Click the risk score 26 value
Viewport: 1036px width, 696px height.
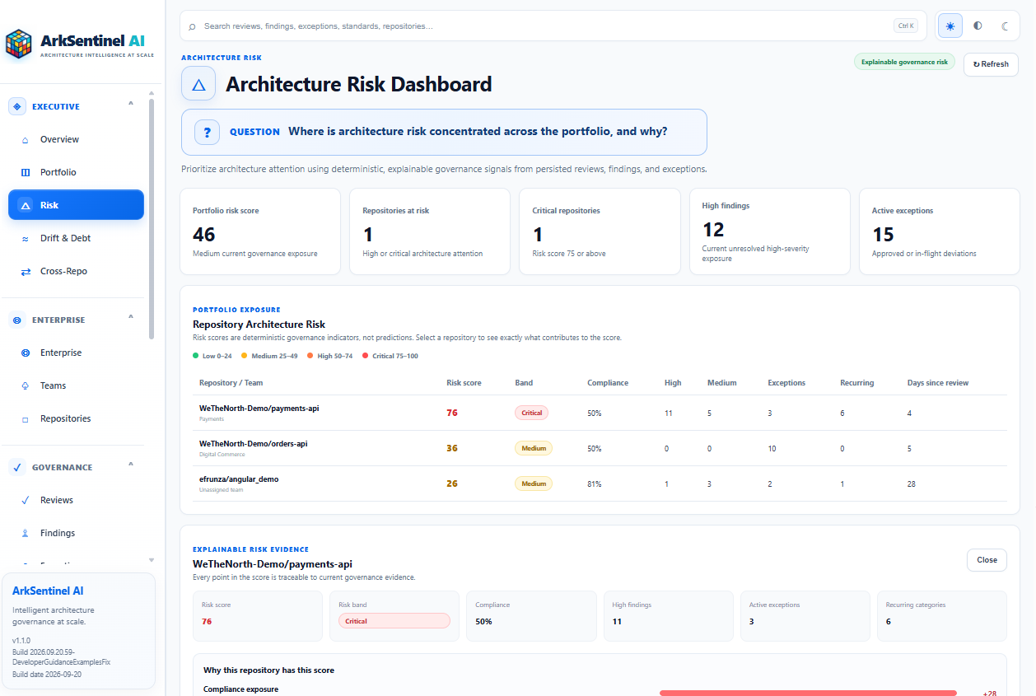pyautogui.click(x=452, y=483)
